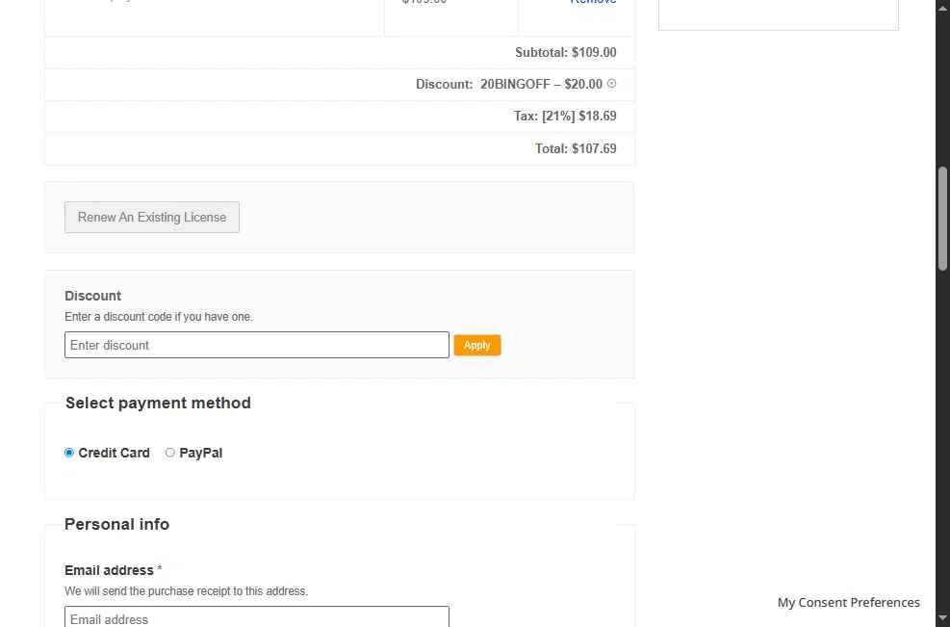Click the page's vertical scrollbar thumb
The height and width of the screenshot is (627, 950).
click(x=942, y=219)
